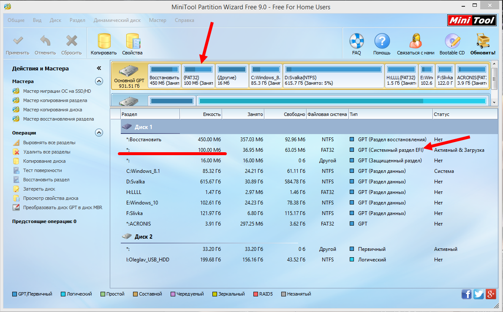This screenshot has width=503, height=312.
Task: Click the FAQ icon
Action: (356, 40)
